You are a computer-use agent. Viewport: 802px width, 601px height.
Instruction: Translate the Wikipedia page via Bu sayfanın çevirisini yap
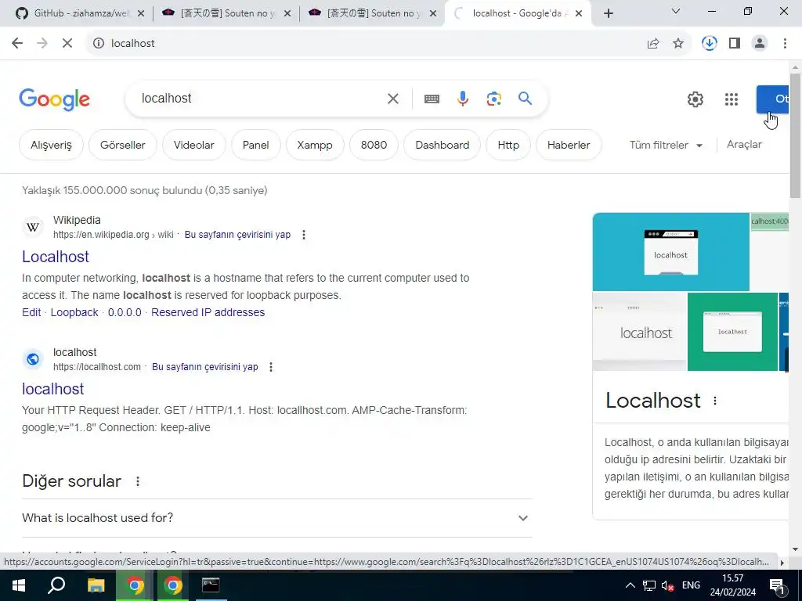tap(237, 235)
